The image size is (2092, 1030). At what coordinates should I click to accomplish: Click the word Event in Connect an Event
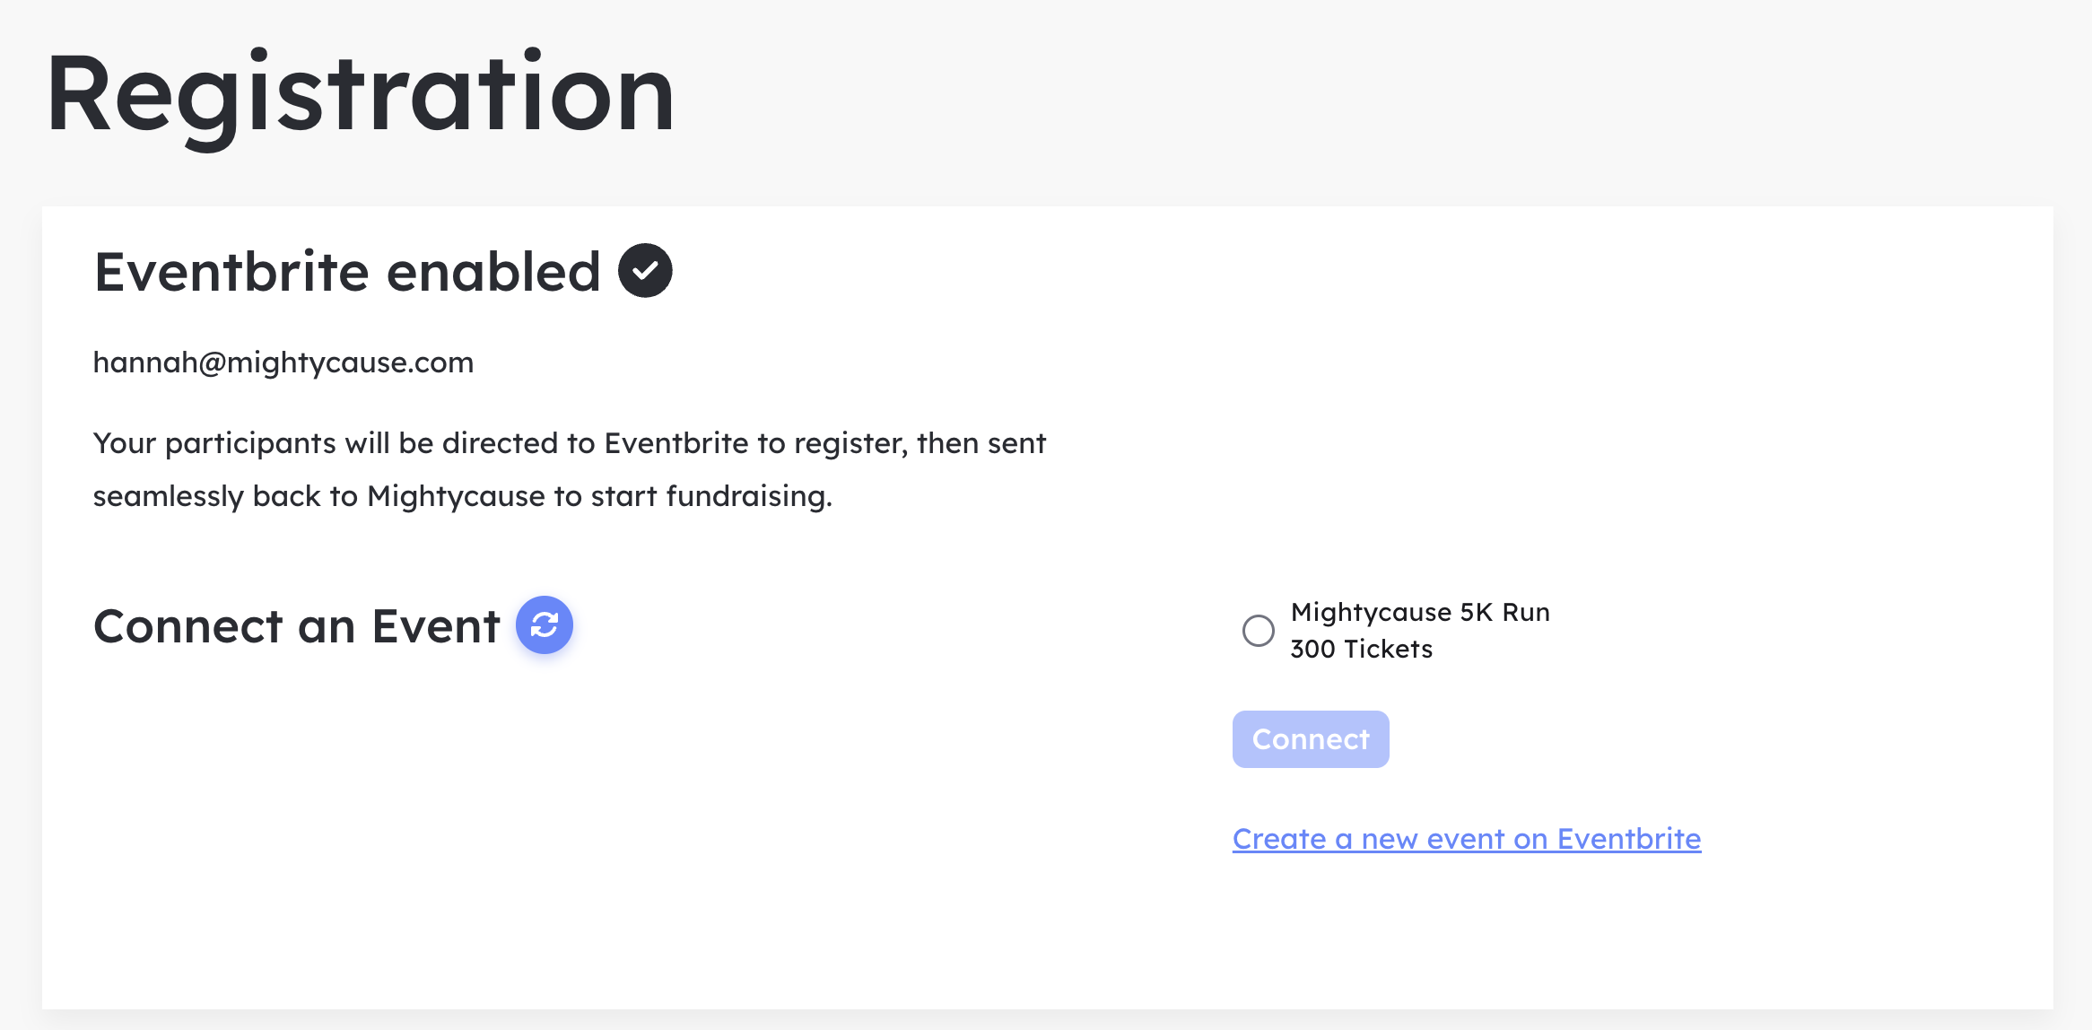tap(436, 626)
